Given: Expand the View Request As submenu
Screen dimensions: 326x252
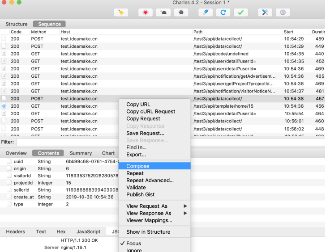Looking at the screenshot, I should click(154, 206).
